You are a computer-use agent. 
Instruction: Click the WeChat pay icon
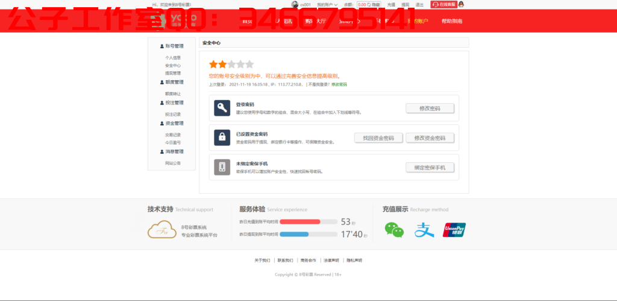(x=394, y=230)
